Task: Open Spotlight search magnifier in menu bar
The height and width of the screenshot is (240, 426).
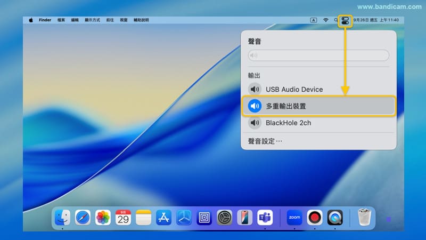Action: [x=336, y=20]
